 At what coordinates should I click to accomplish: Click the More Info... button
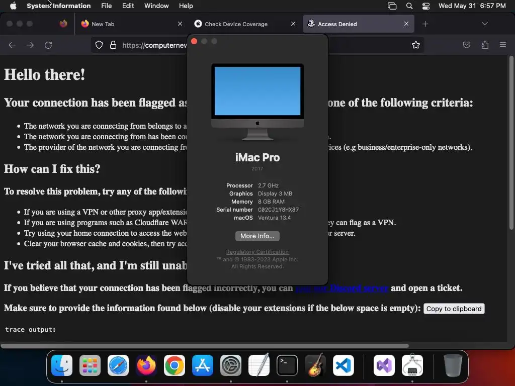point(257,236)
